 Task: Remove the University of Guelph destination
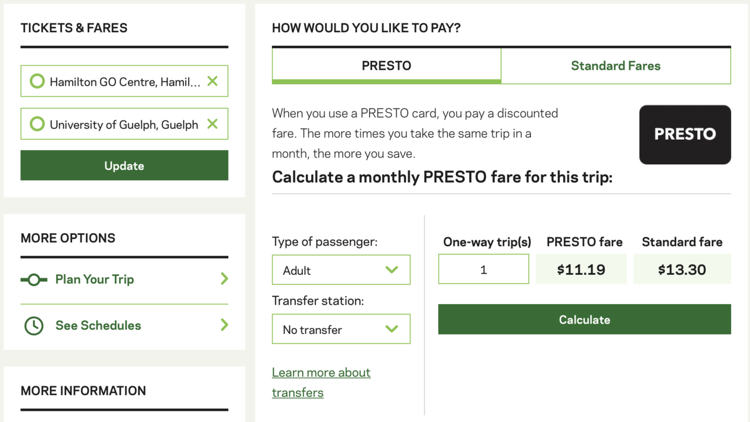[213, 124]
